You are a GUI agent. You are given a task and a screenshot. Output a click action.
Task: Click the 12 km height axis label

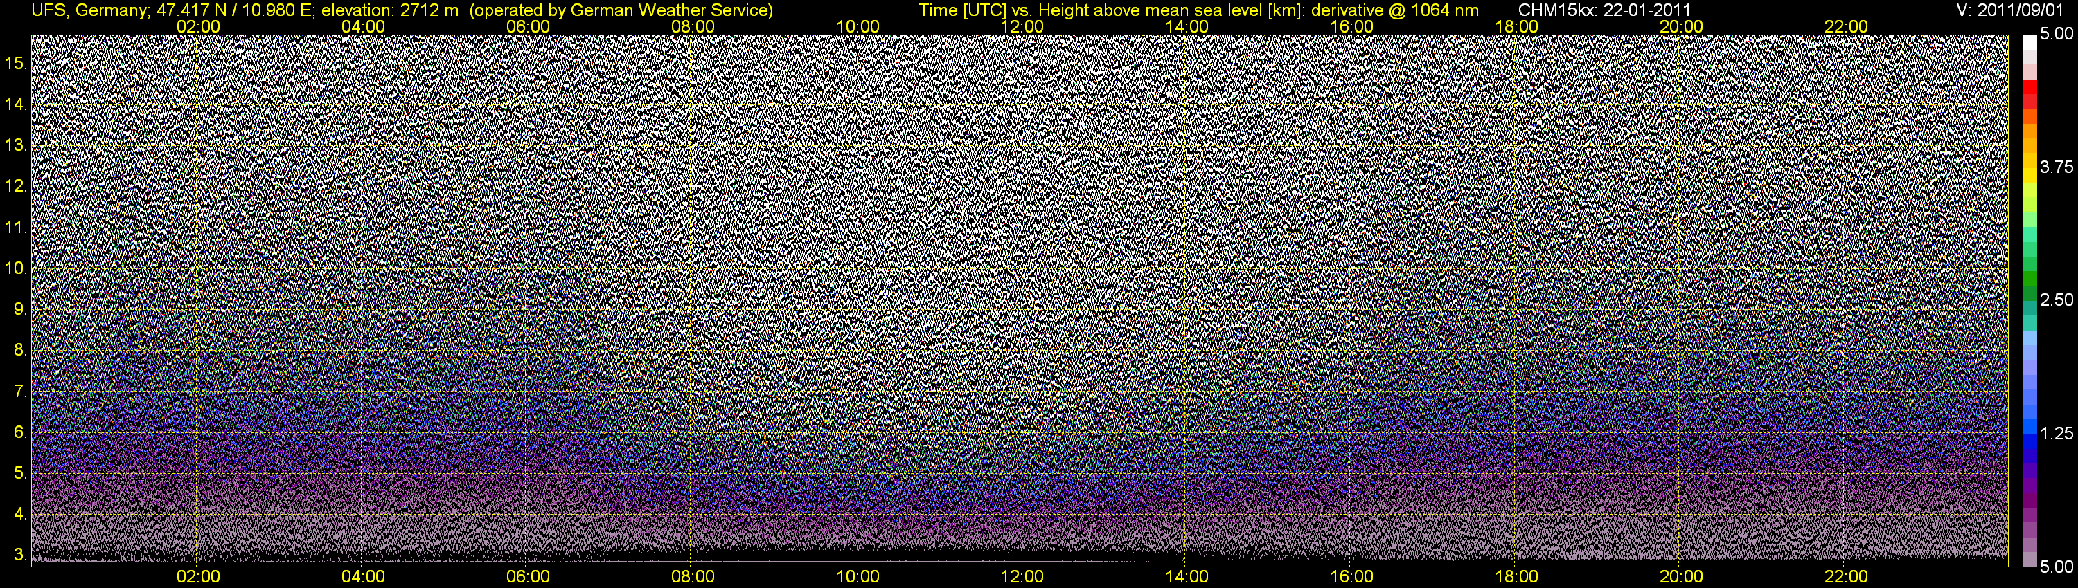point(16,186)
